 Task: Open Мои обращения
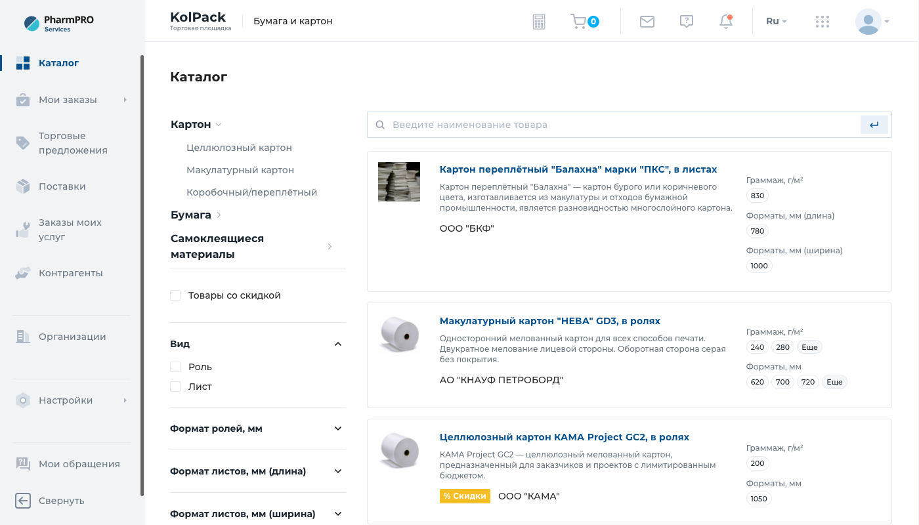click(79, 464)
